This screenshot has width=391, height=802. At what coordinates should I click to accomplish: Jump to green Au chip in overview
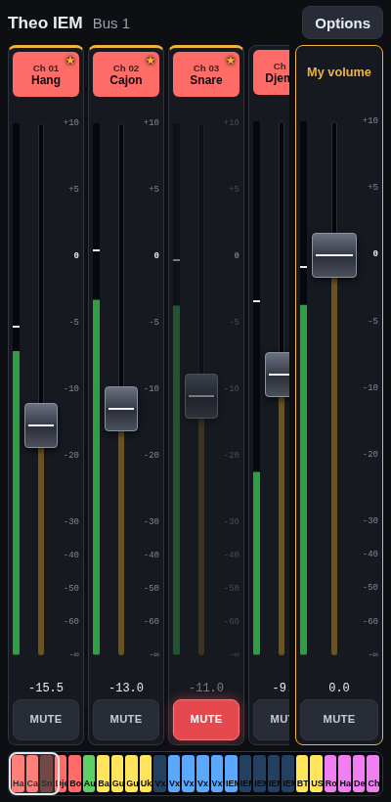coord(89,774)
